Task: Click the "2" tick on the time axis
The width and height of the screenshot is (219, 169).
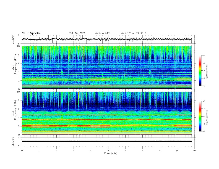Action: [x=56, y=150]
